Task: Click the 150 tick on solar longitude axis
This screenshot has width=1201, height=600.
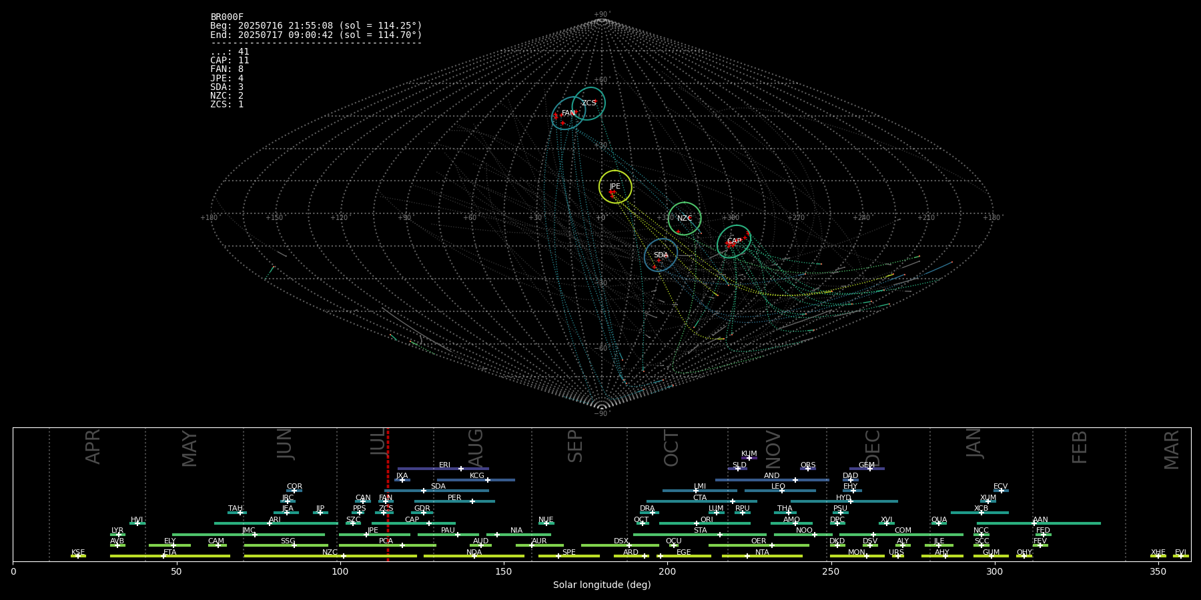Action: click(504, 571)
